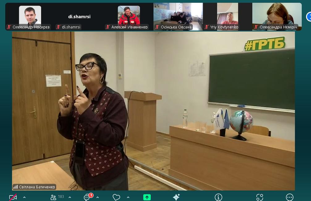Click the red unread chat badge
Viewport: 311px width, 201px height.
pyautogui.click(x=91, y=195)
